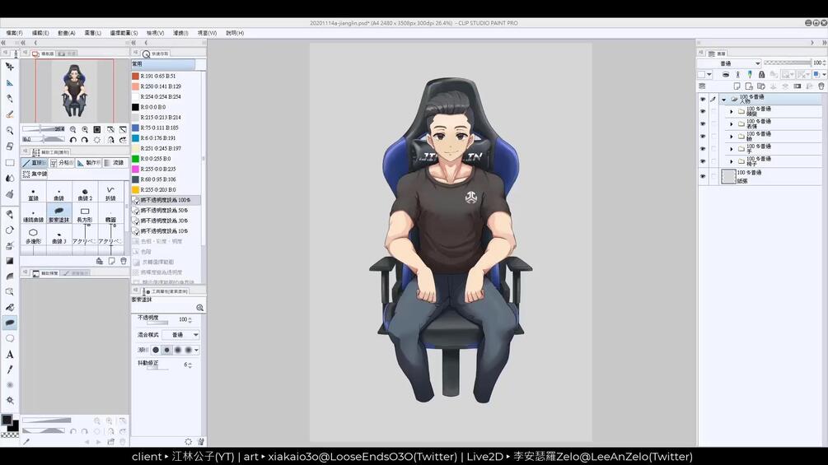Screen dimensions: 828x465
Task: Expand the 表情 folder layer arrow
Action: pos(732,124)
